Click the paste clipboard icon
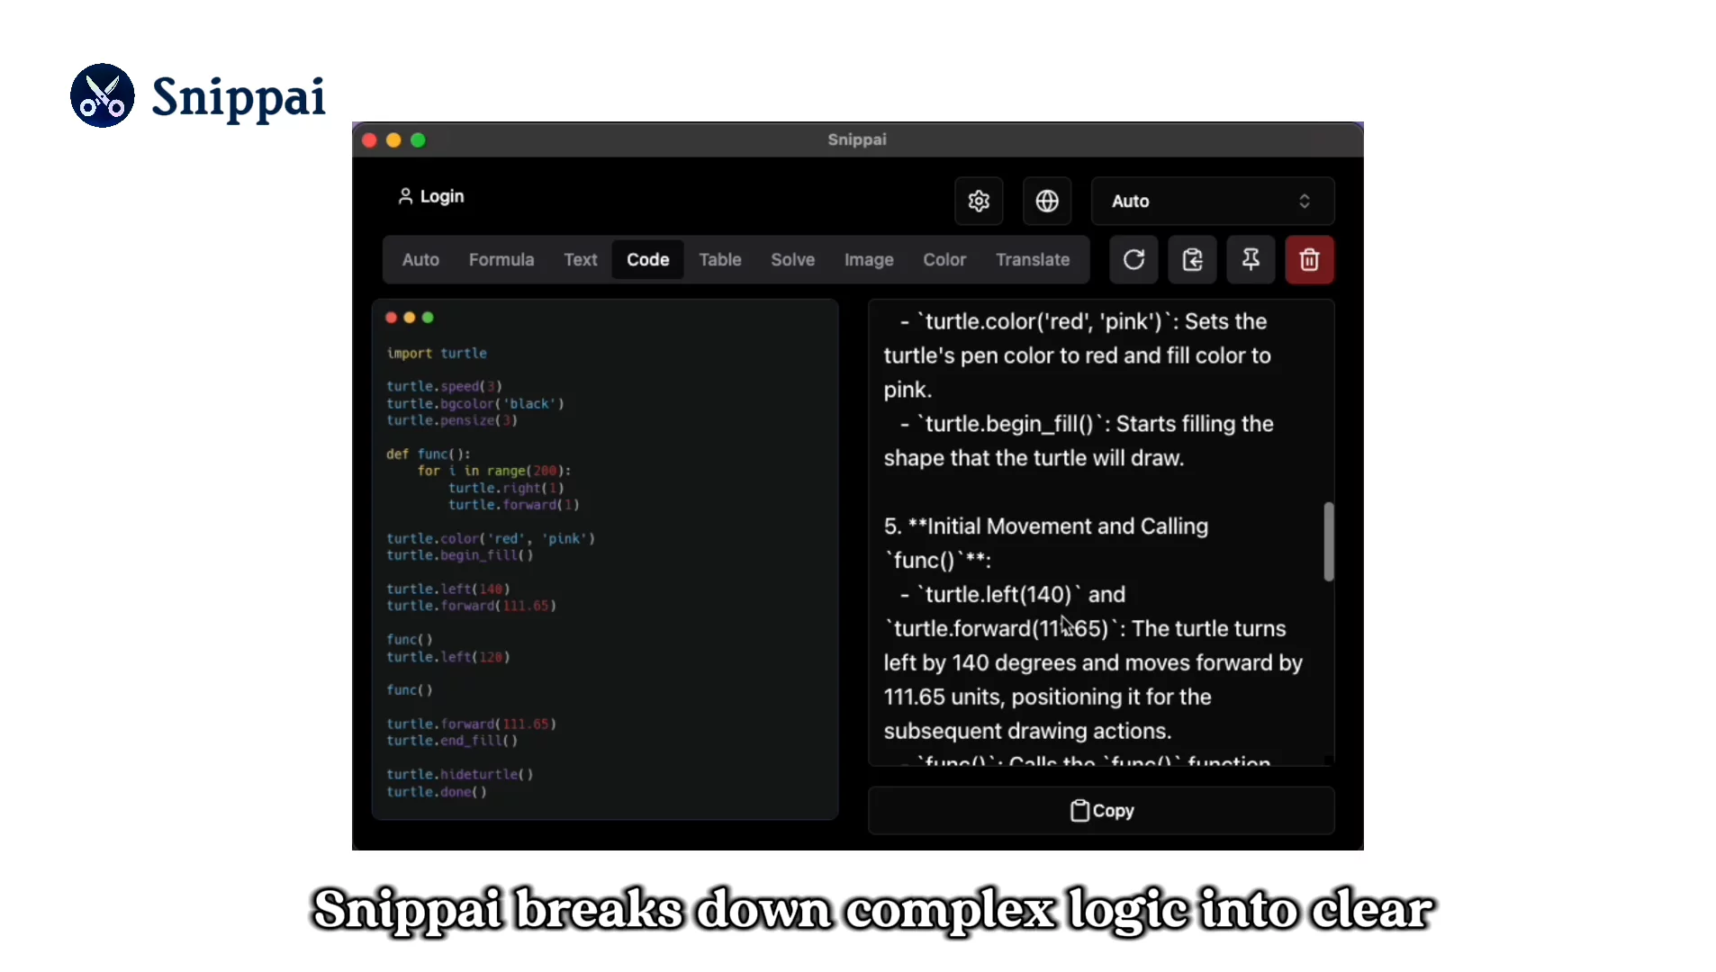Screen dimensions: 1716x972 click(1192, 260)
